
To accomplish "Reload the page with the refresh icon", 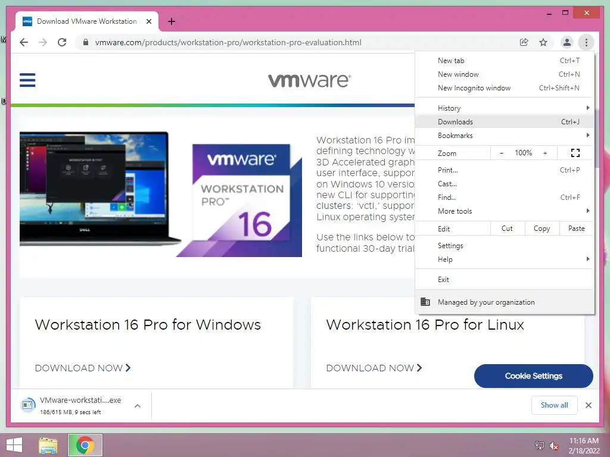I will (62, 42).
